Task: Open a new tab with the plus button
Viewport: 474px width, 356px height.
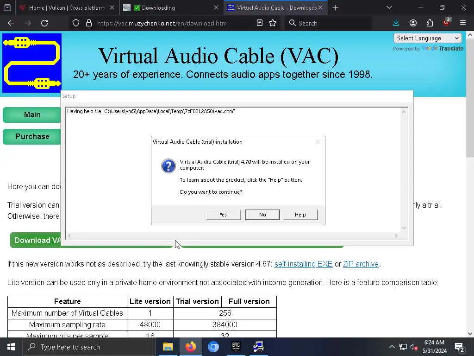Action: [335, 8]
